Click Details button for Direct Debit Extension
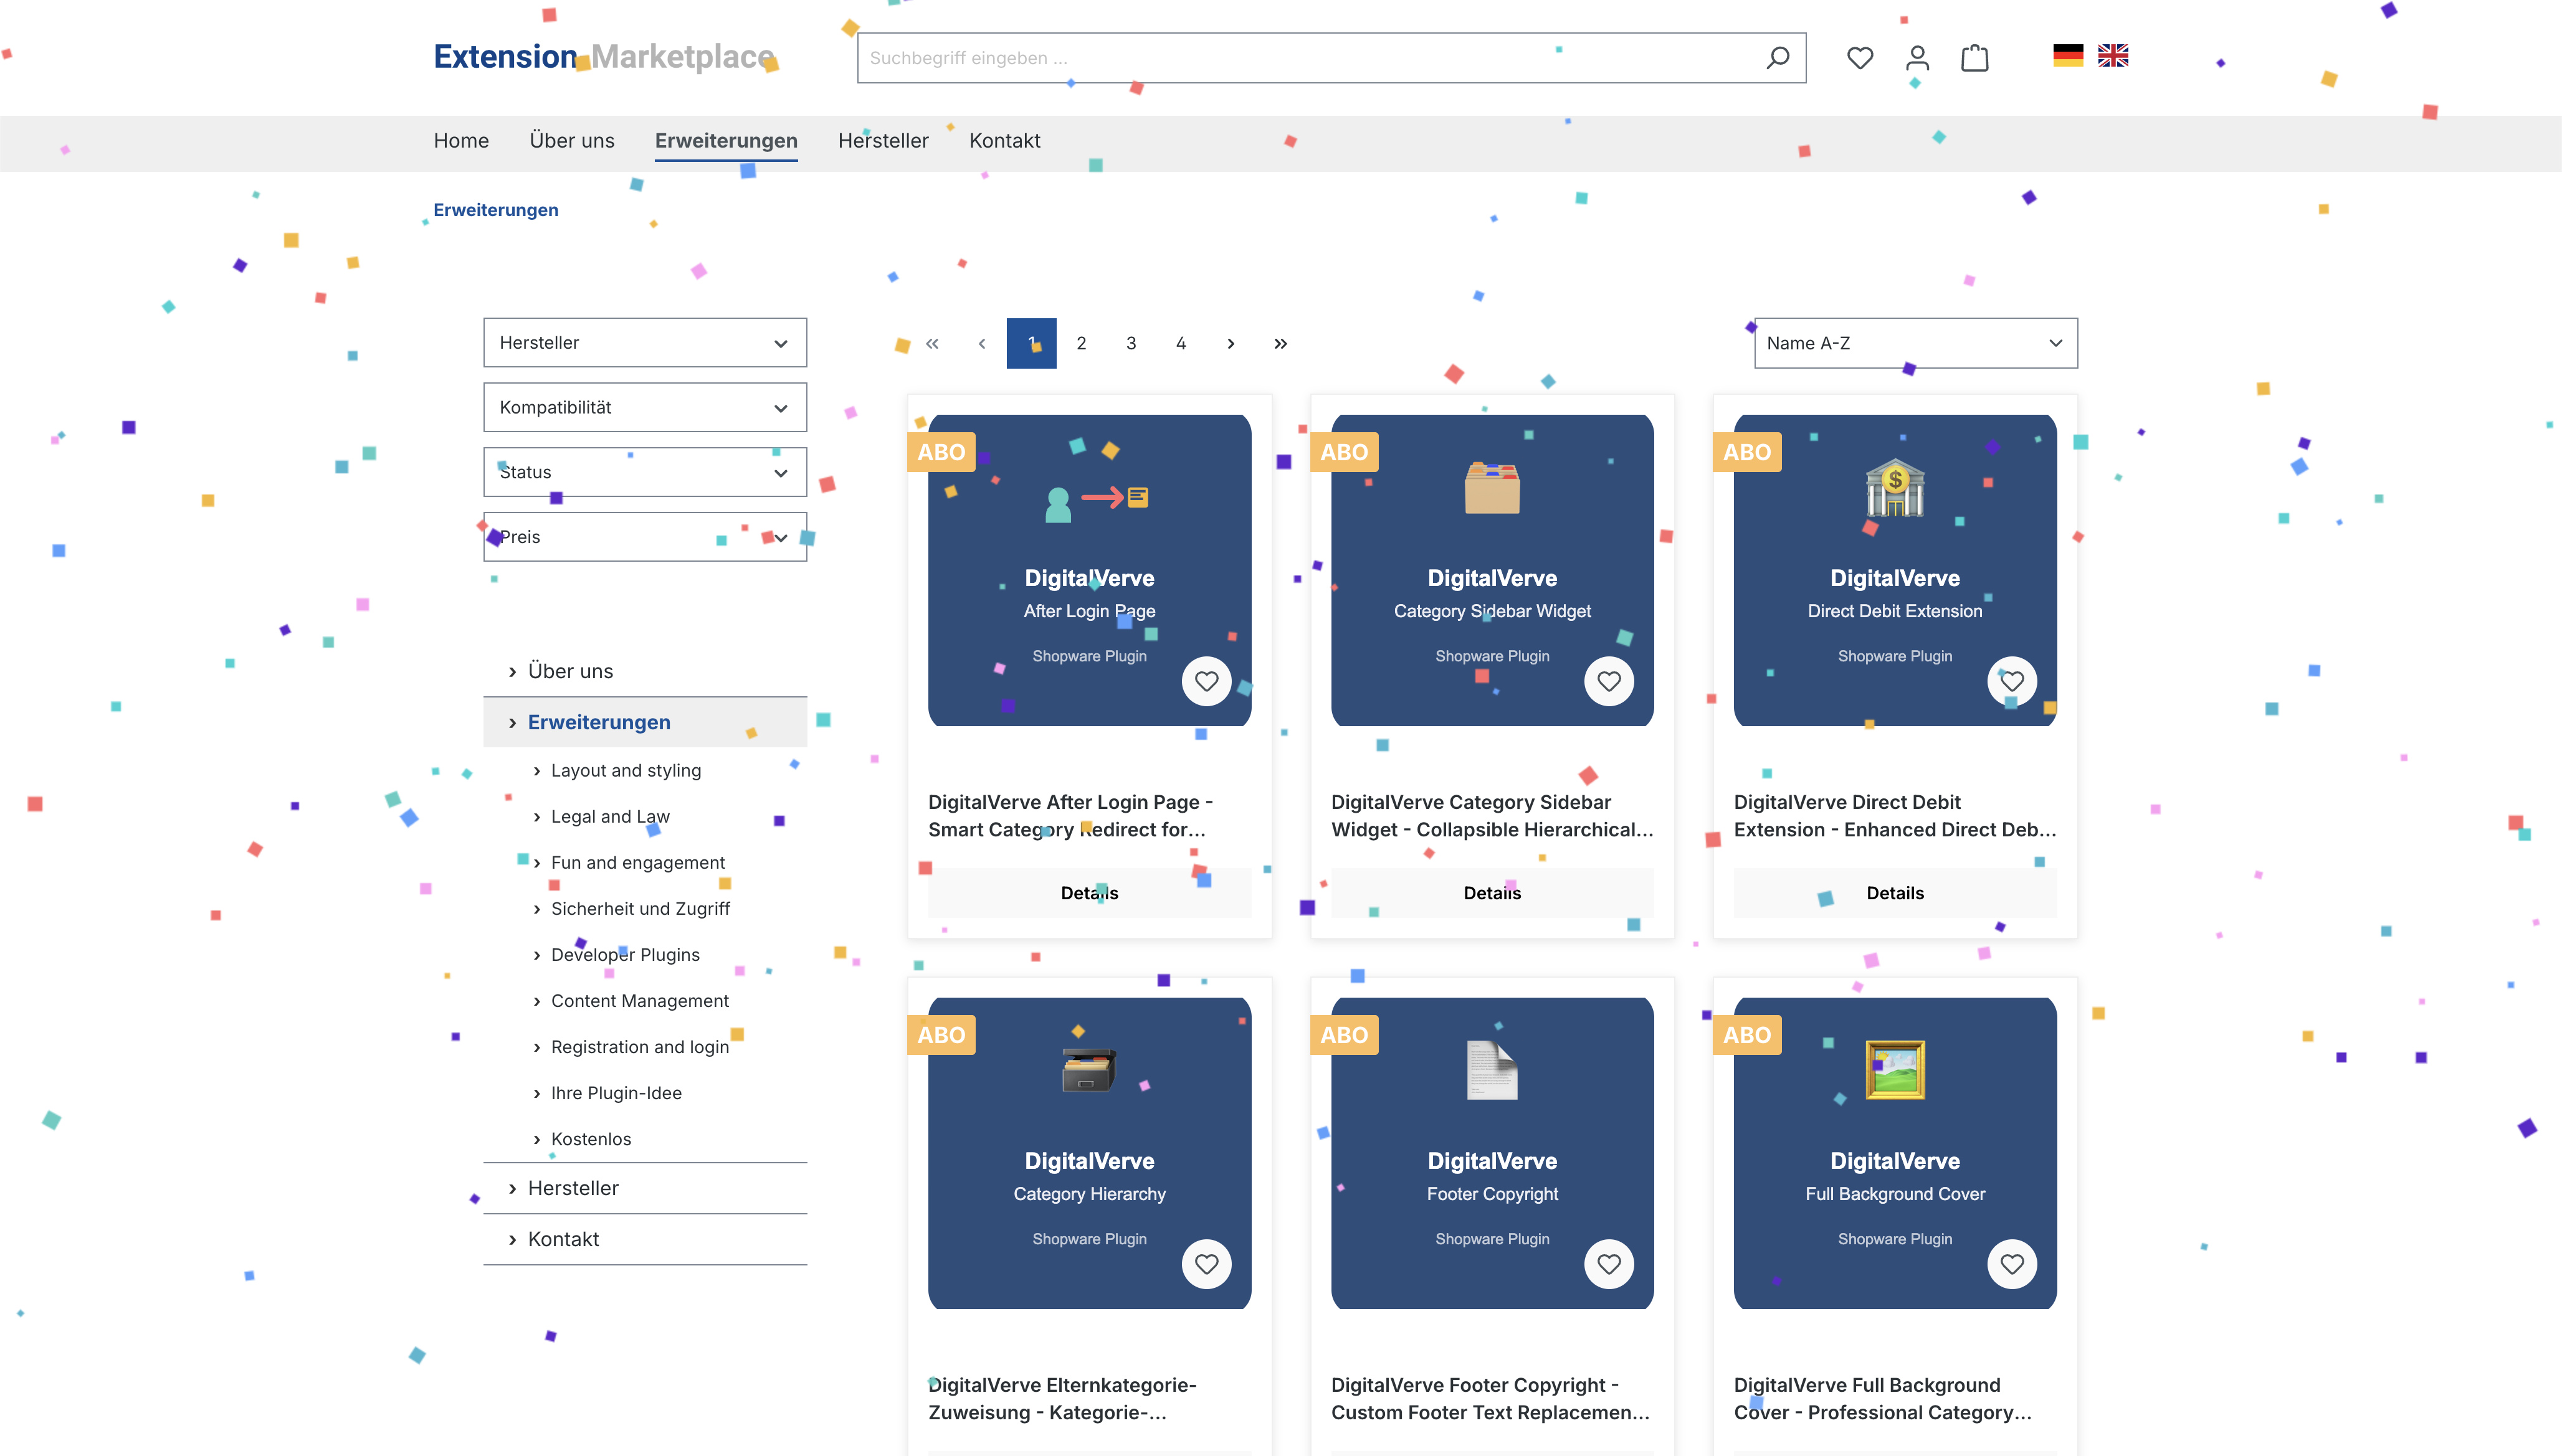Viewport: 2562px width, 1456px height. (x=1895, y=893)
